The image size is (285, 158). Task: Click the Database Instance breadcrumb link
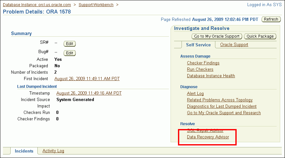coord(37,5)
